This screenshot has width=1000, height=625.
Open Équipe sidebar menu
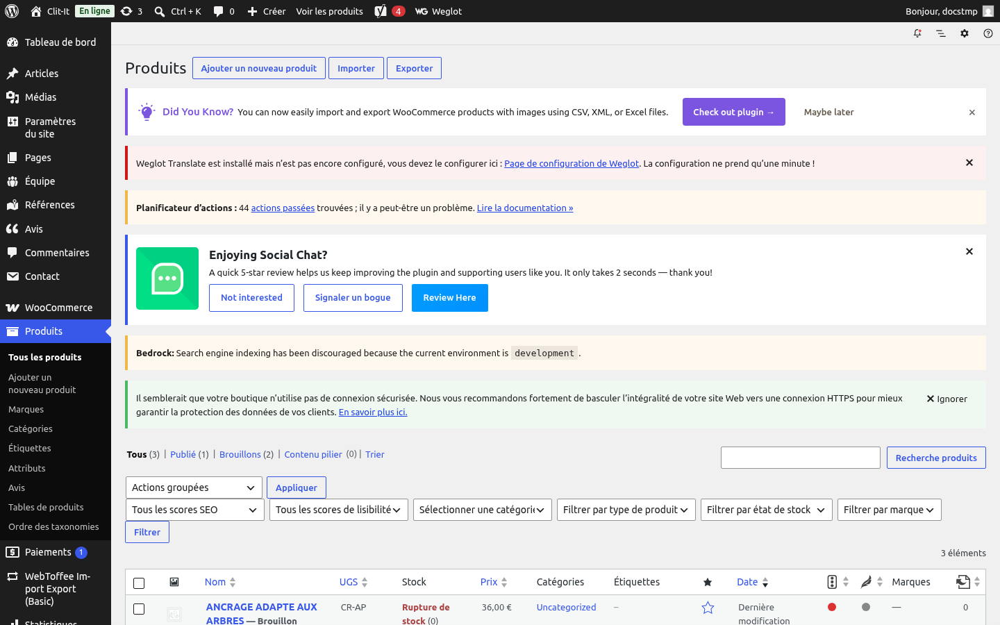[56, 181]
